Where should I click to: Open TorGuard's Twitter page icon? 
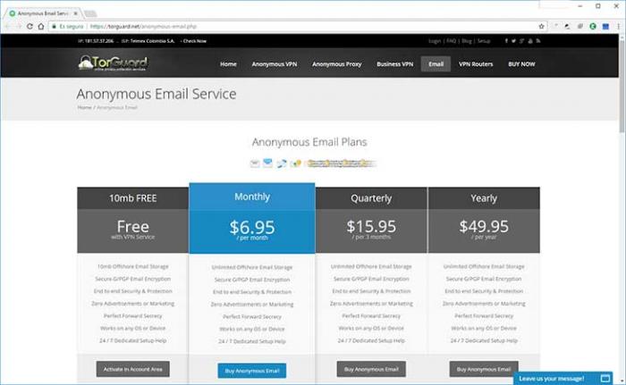point(514,41)
